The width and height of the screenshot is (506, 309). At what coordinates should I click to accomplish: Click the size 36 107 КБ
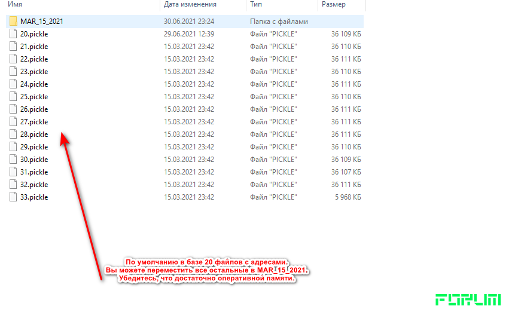(x=346, y=172)
